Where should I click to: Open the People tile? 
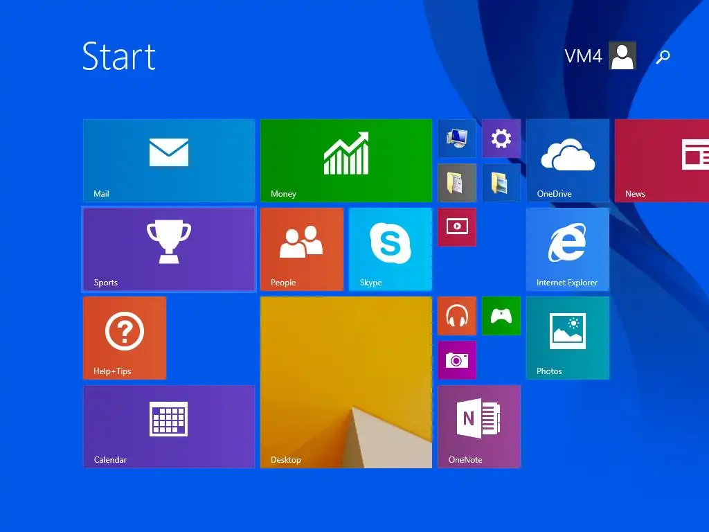coord(302,249)
